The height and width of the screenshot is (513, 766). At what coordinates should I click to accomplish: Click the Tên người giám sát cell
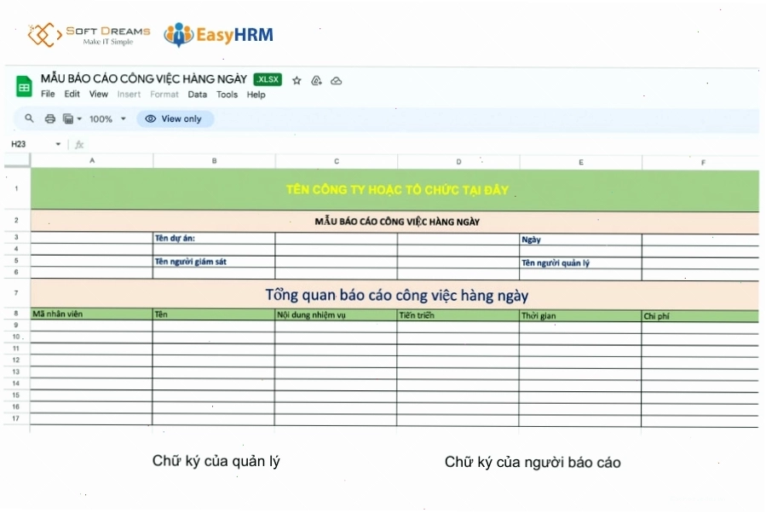coord(214,262)
